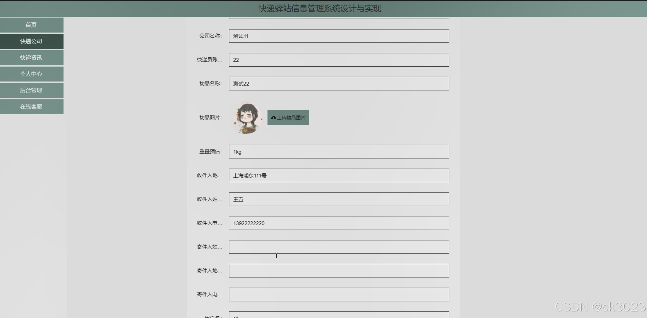647x318 pixels.
Task: Open the 首页 menu item
Action: coord(31,25)
